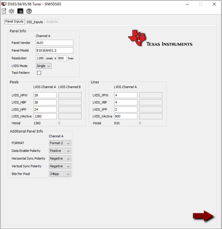Open the Bits Per Pixel dropdown
Image resolution: width=222 pixels, height=229 pixels.
click(60, 174)
